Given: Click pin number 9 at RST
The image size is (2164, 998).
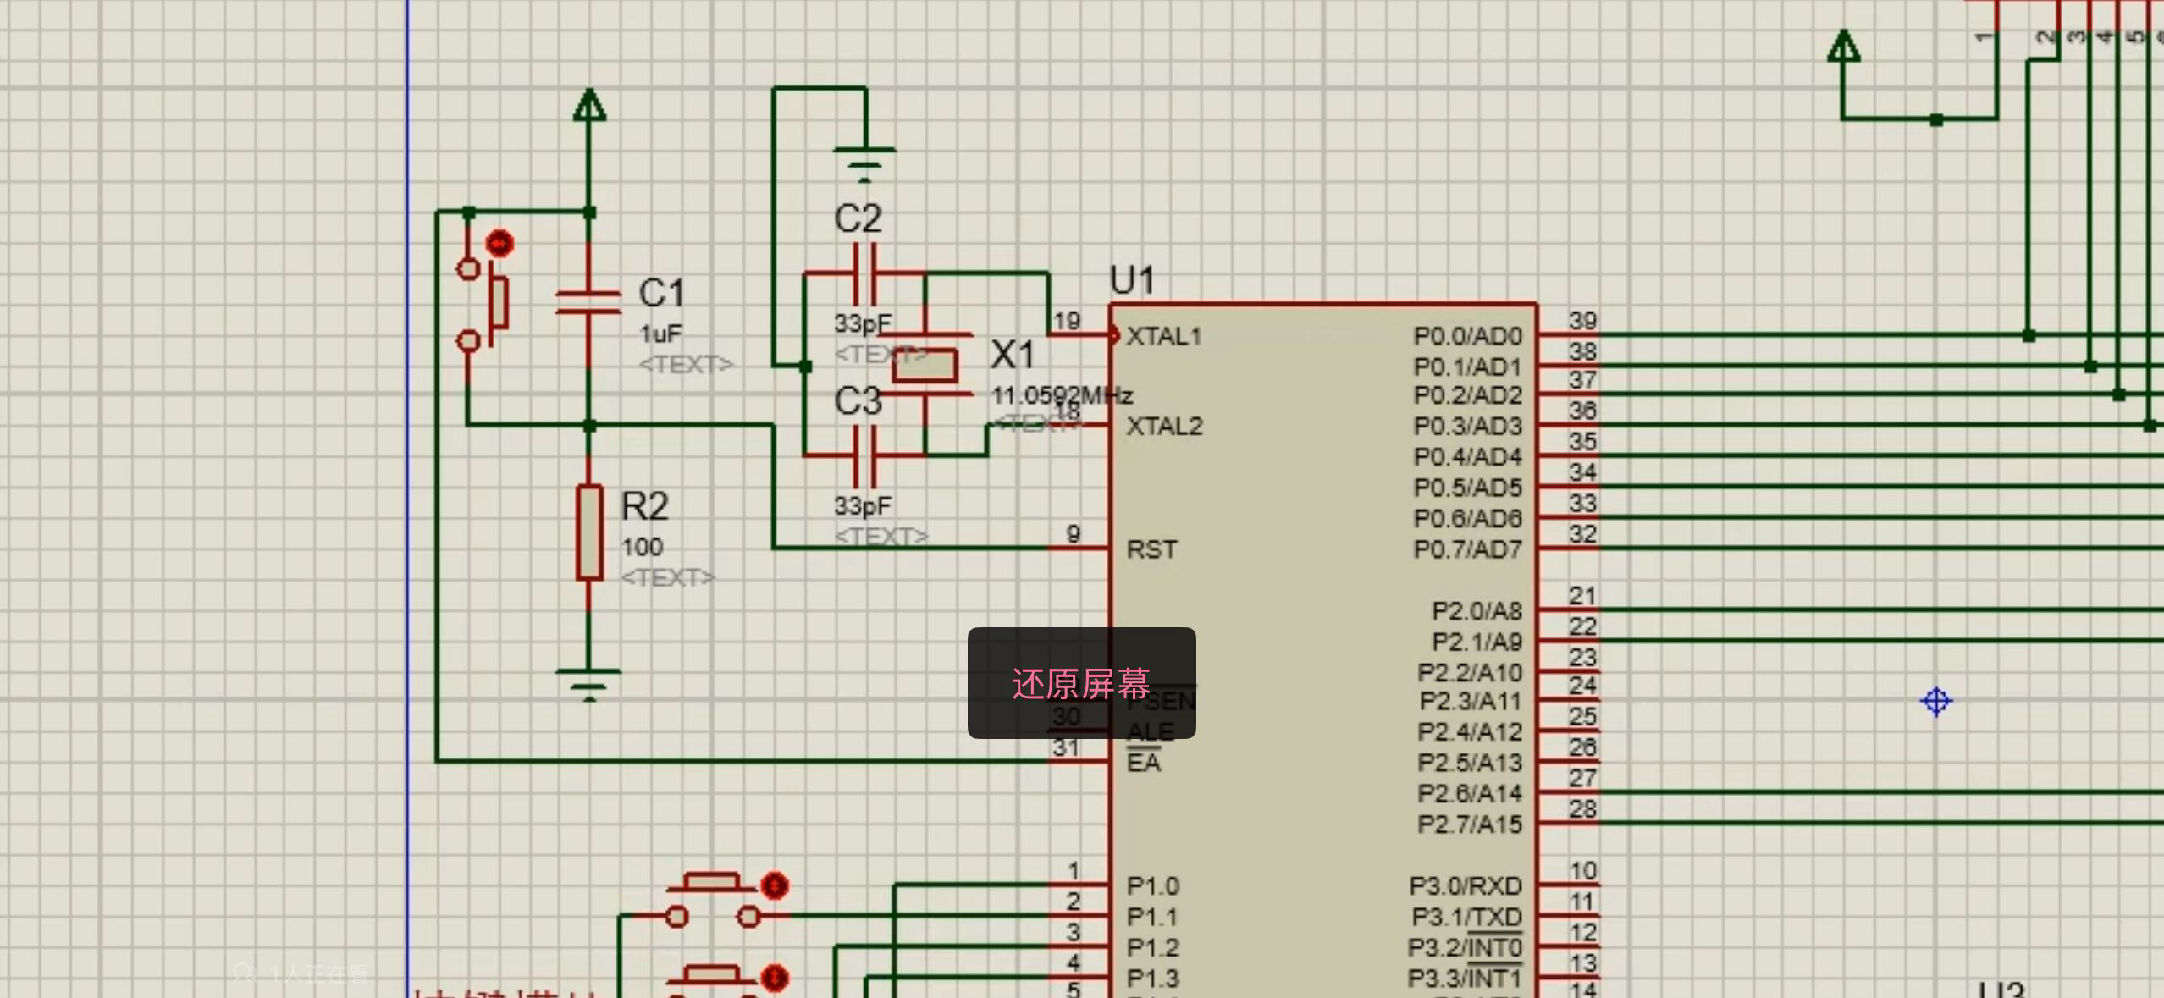Looking at the screenshot, I should pos(1073,534).
